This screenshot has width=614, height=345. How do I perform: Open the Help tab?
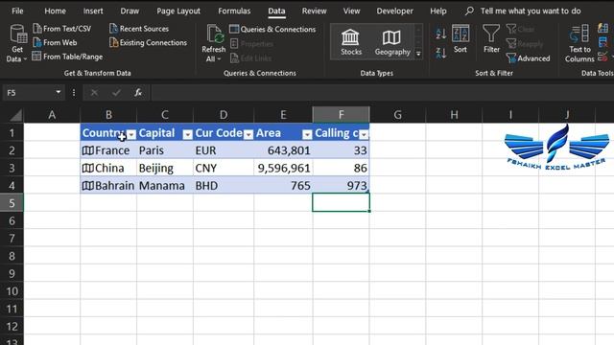click(438, 11)
